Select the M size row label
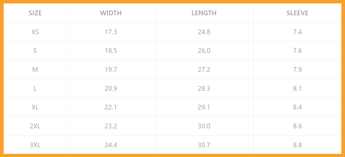Image resolution: width=345 pixels, height=157 pixels. (35, 69)
